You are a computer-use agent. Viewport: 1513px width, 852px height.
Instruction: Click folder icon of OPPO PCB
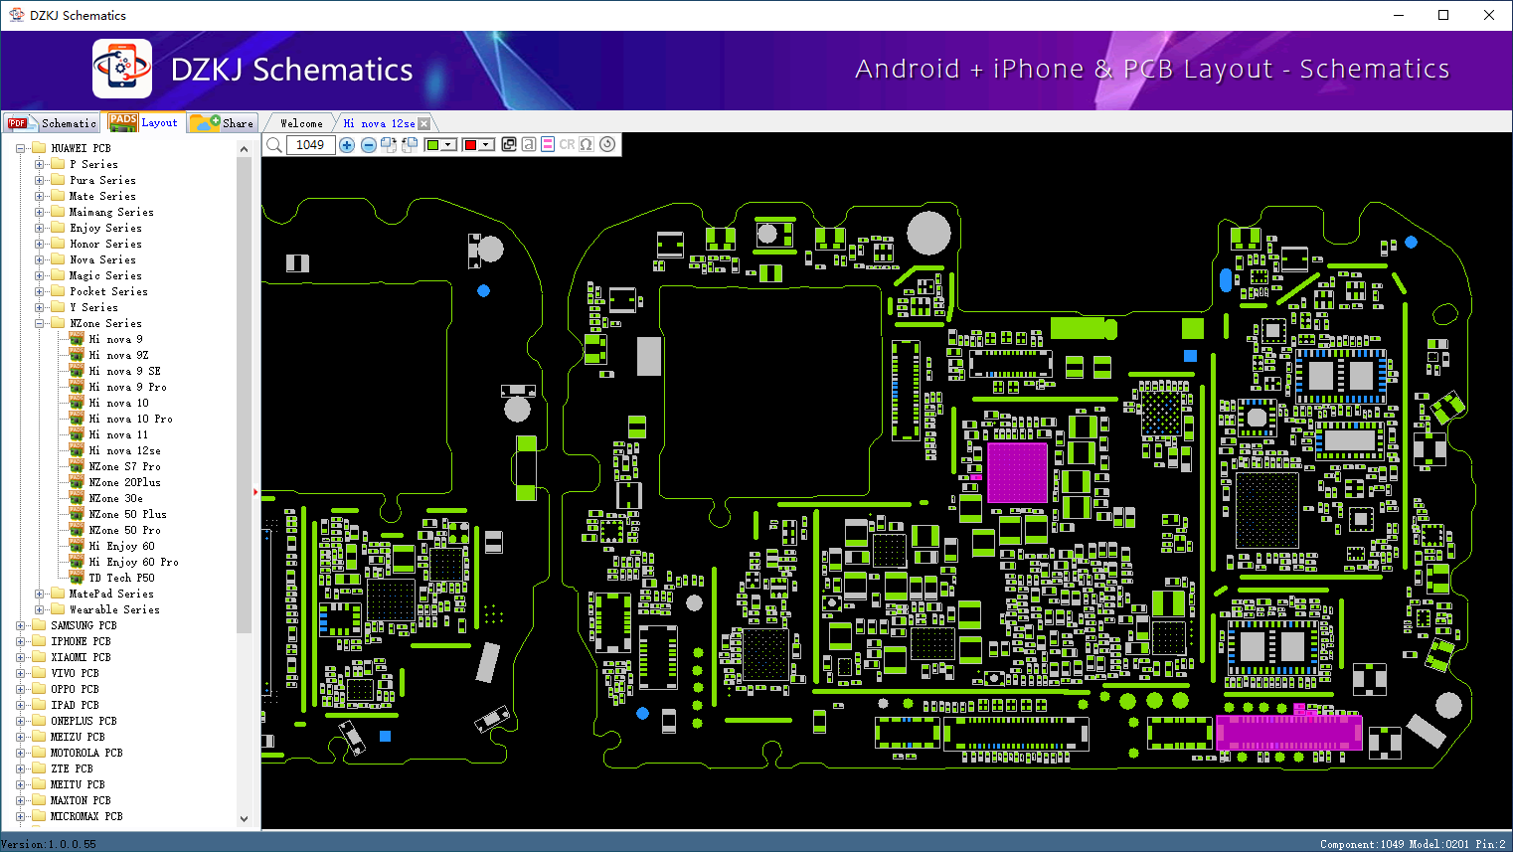(x=39, y=689)
